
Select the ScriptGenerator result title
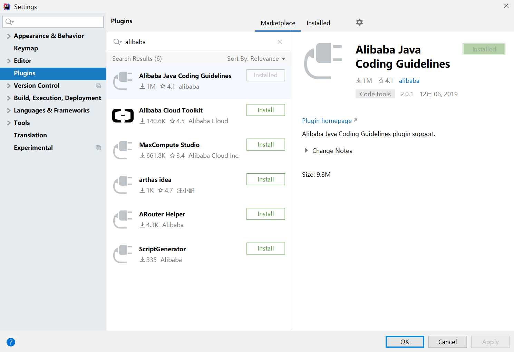162,249
